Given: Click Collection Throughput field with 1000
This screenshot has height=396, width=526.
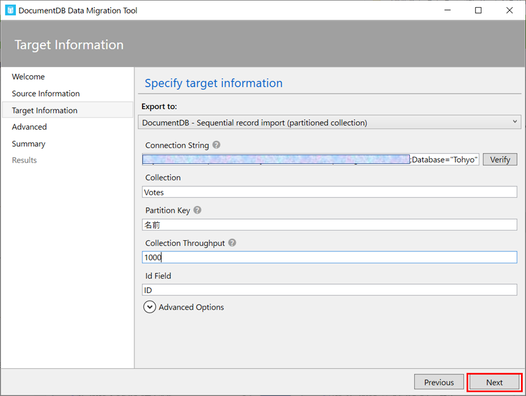Looking at the screenshot, I should (x=330, y=257).
